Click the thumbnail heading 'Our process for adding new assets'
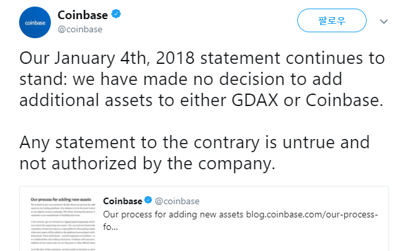Image resolution: width=399 pixels, height=251 pixels. tap(61, 200)
